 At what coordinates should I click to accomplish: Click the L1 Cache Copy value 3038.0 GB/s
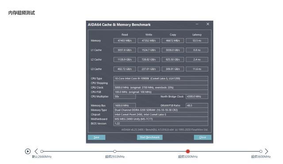[173, 50]
